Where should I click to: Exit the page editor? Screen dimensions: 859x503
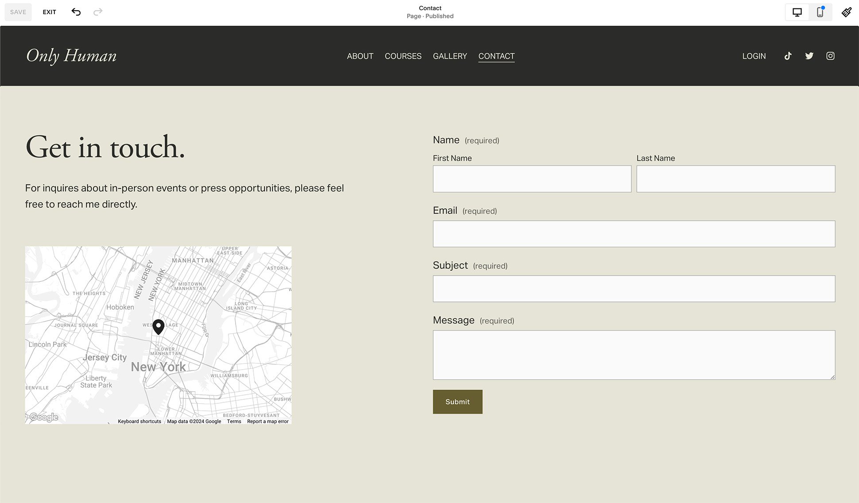tap(49, 12)
